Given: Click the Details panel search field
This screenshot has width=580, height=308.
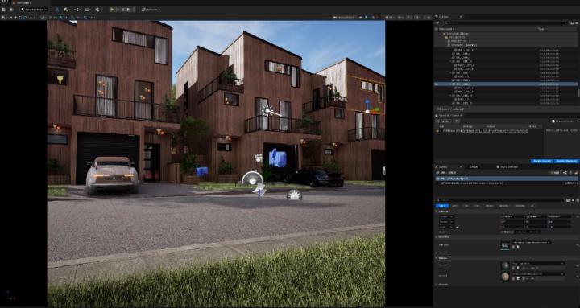Looking at the screenshot, I should (x=501, y=200).
